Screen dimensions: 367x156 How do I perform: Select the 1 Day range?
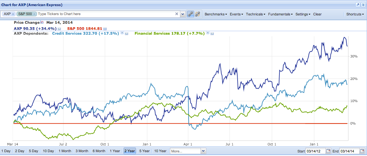pyautogui.click(x=6, y=151)
